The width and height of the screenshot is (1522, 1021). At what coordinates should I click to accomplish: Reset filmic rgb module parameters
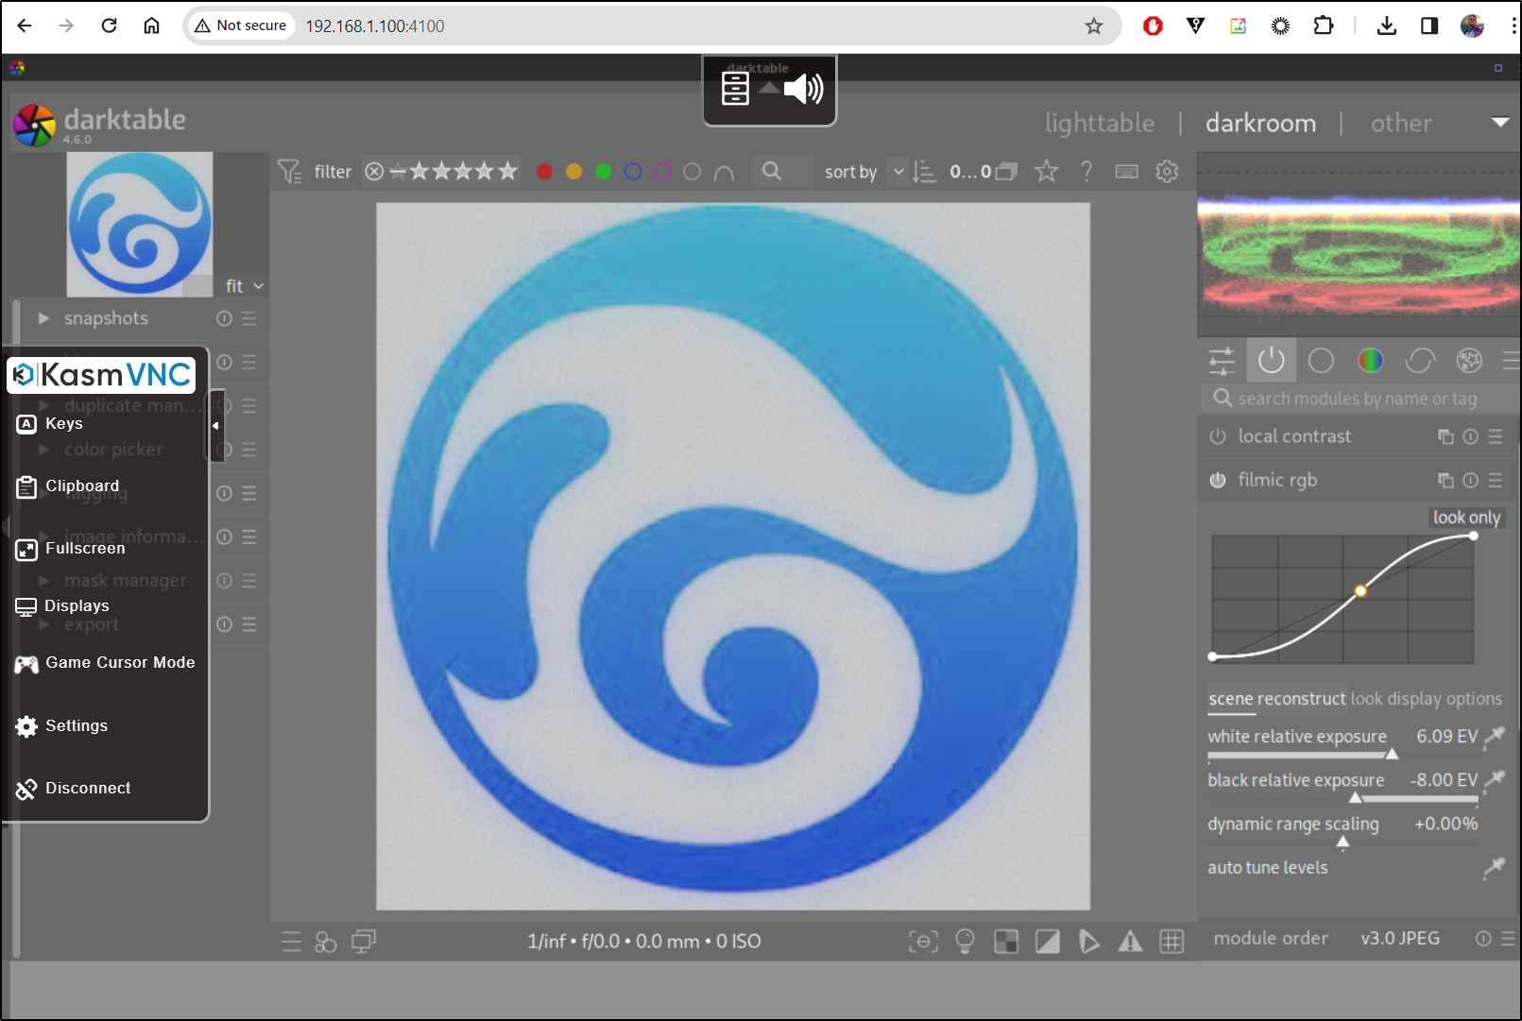[1470, 480]
